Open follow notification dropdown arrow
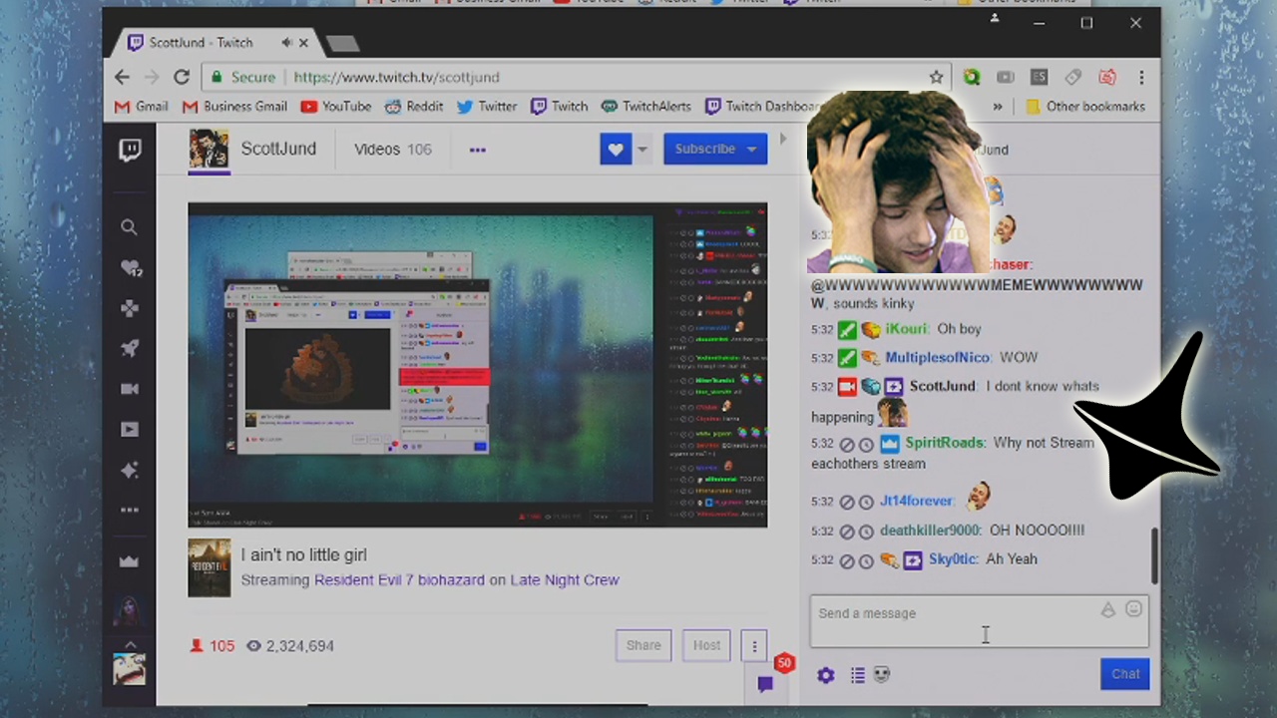This screenshot has height=718, width=1277. point(641,150)
